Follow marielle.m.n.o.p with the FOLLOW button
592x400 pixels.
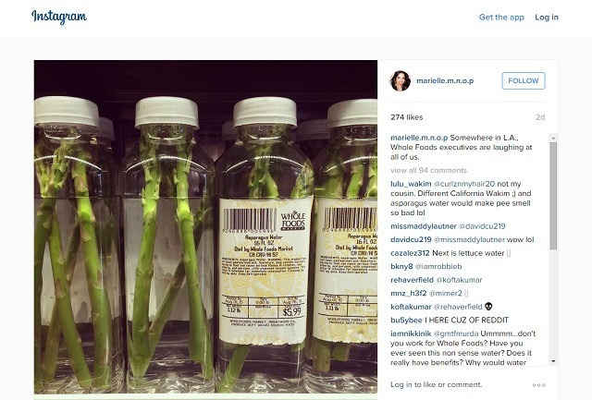[524, 80]
